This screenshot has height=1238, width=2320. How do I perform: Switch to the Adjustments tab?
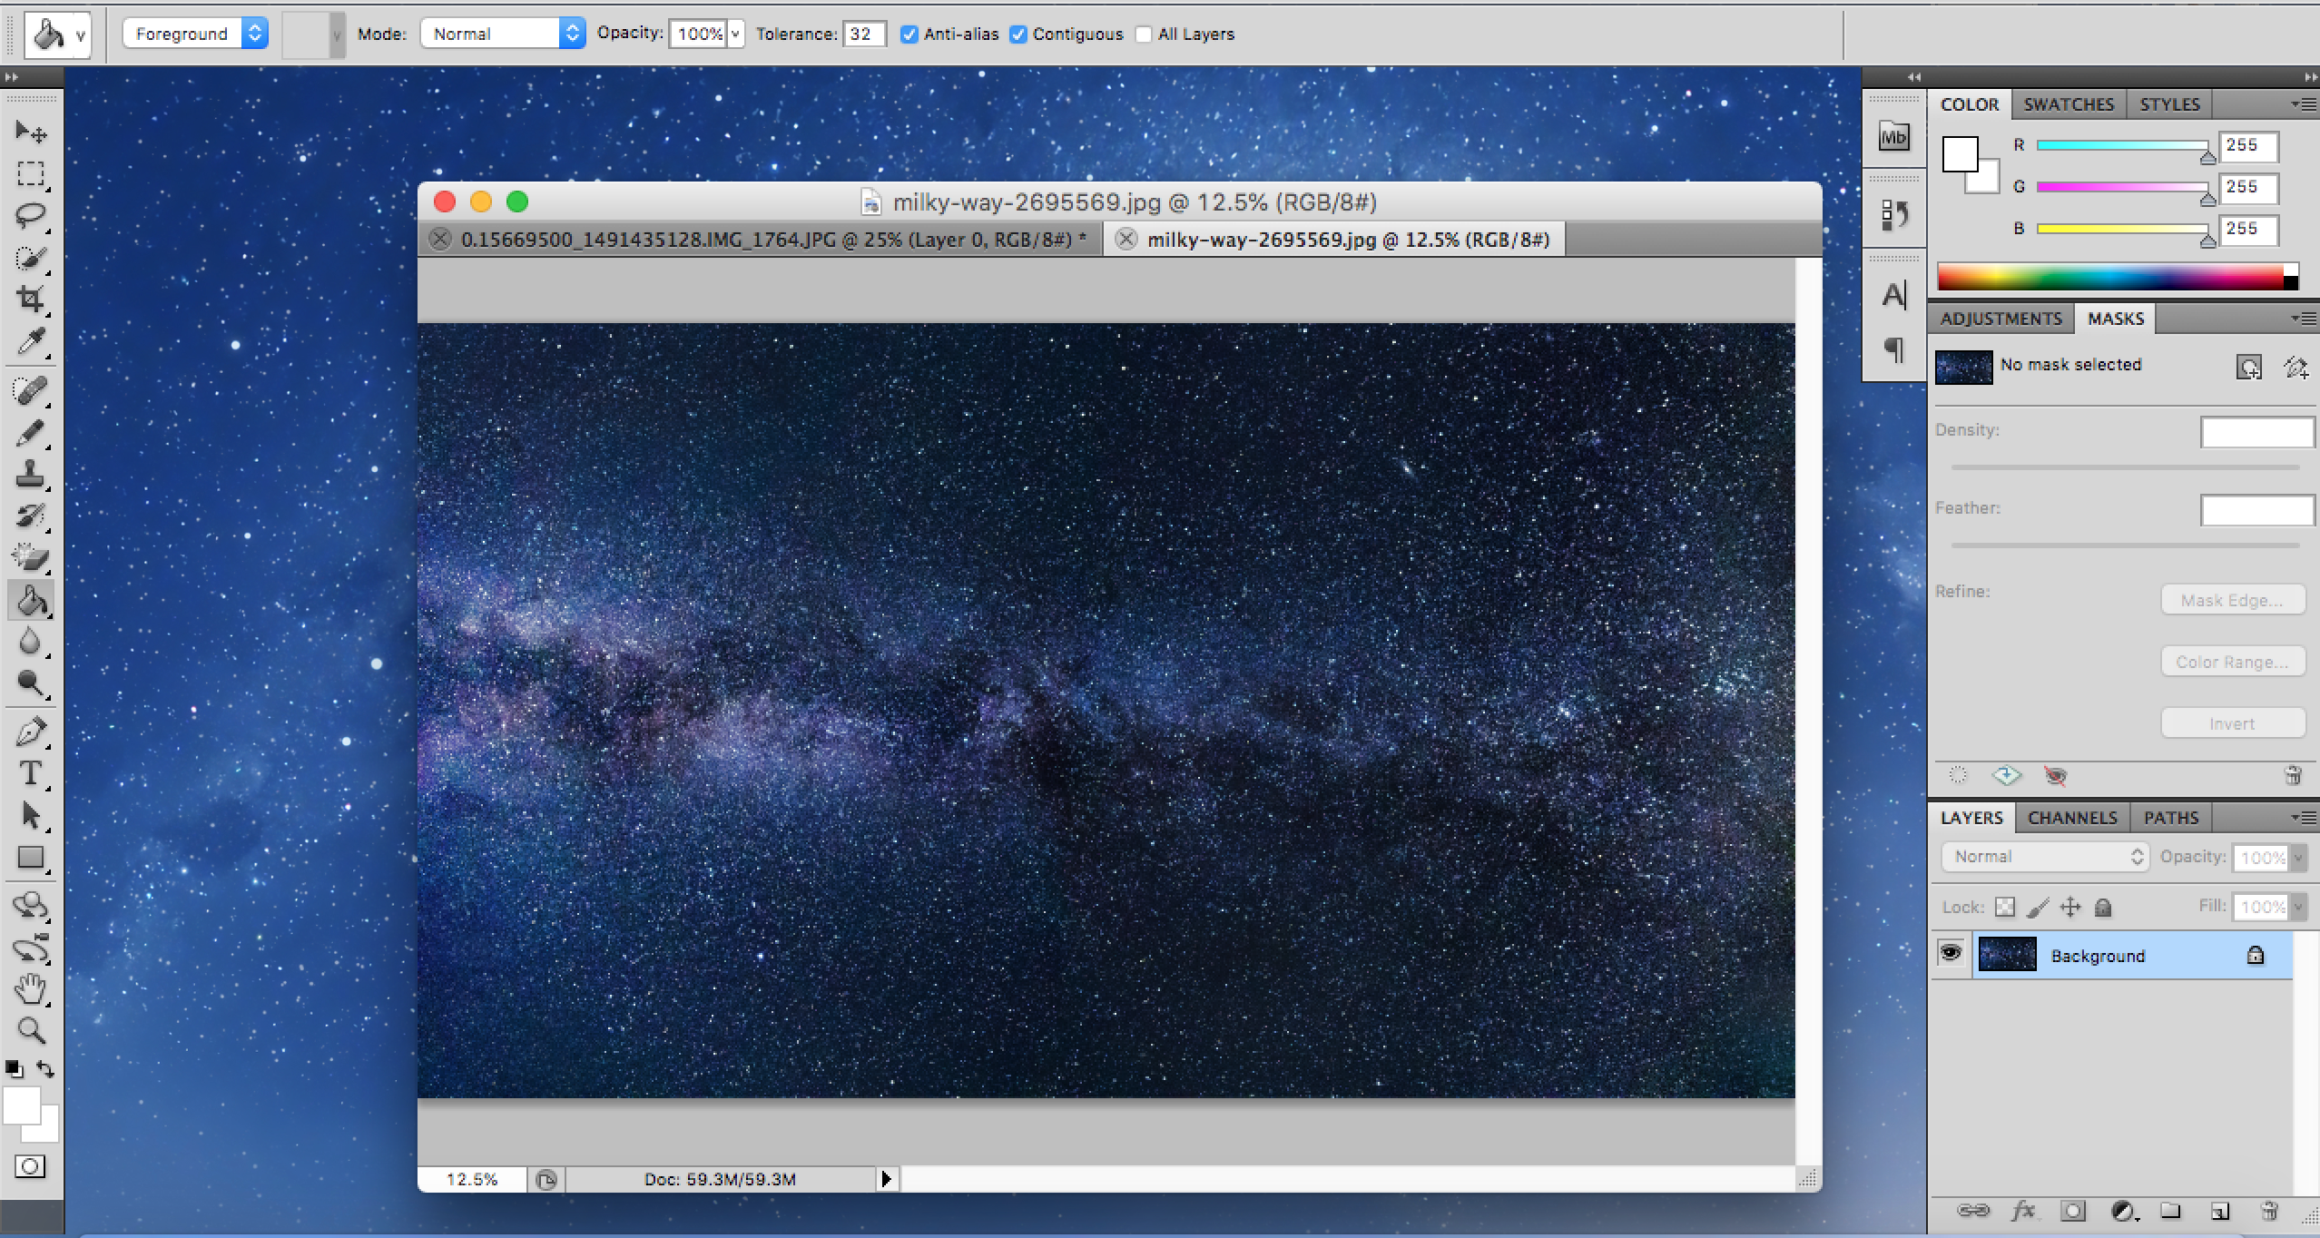2001,319
